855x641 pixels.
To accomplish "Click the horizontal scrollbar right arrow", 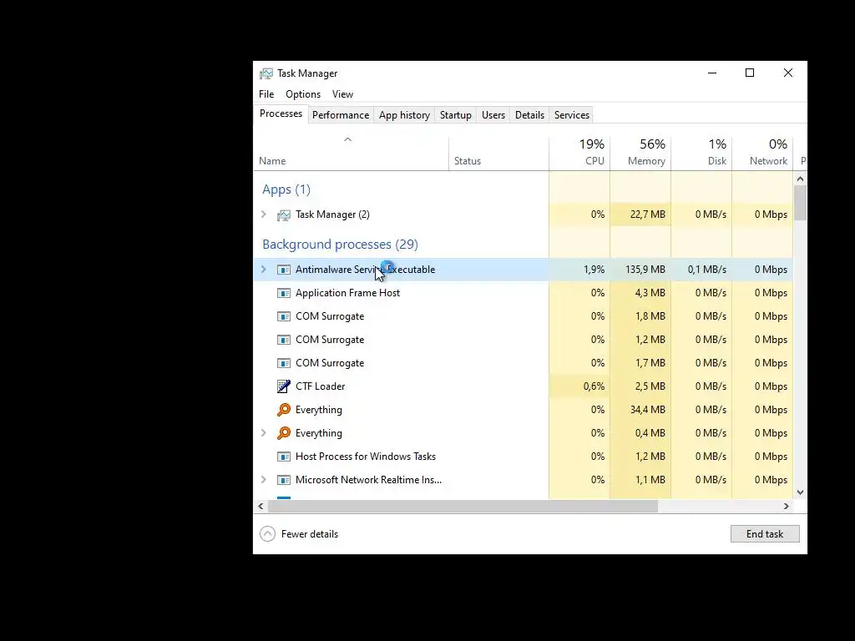I will (x=786, y=507).
